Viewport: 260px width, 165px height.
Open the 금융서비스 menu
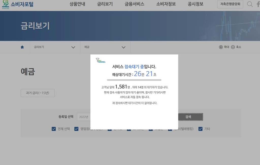(134, 4)
